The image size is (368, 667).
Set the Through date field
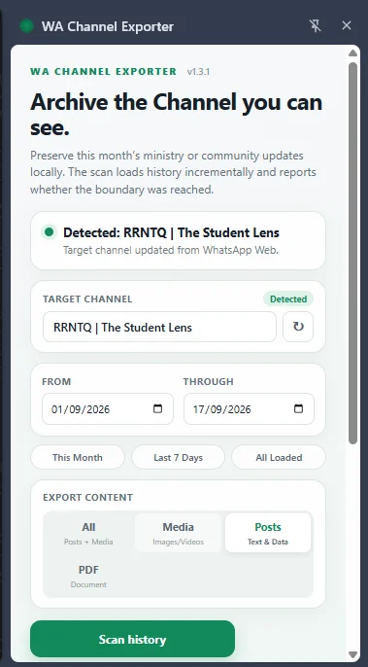[249, 409]
